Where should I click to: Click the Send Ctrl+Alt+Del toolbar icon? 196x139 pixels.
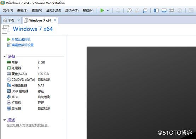coord(118,11)
